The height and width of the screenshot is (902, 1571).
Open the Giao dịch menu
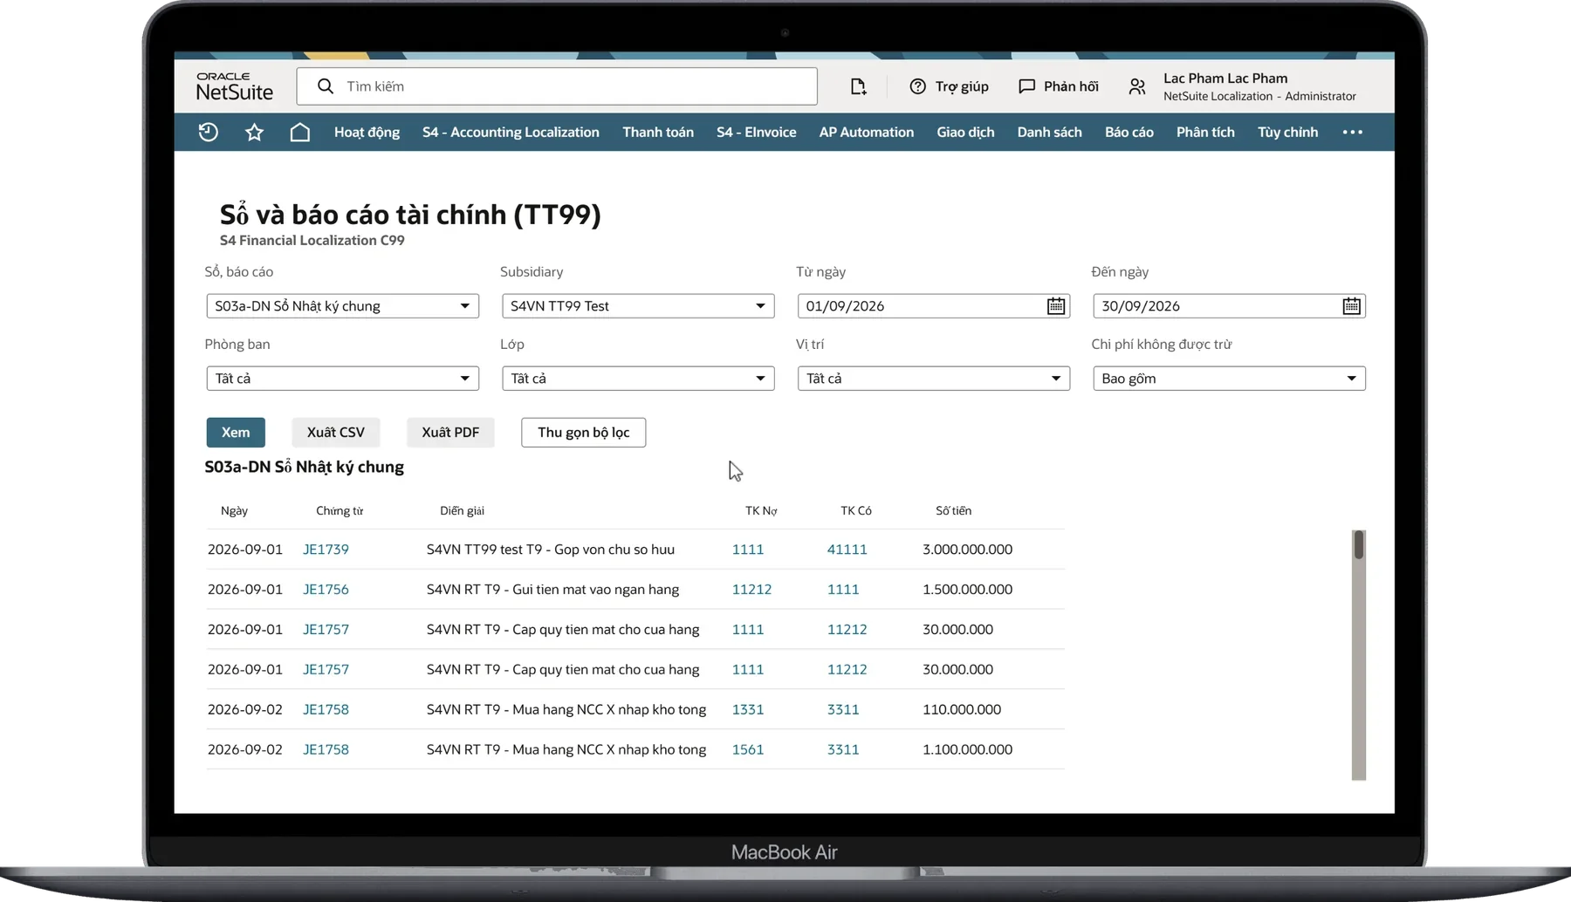(x=965, y=132)
